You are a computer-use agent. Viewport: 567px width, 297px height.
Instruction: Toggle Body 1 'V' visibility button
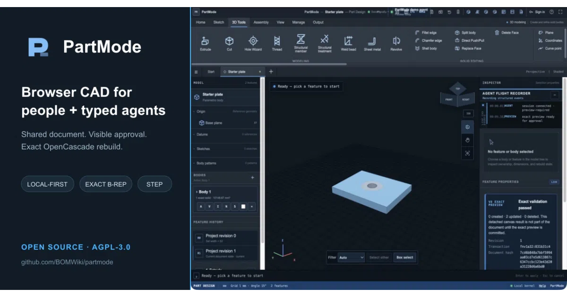tap(209, 206)
